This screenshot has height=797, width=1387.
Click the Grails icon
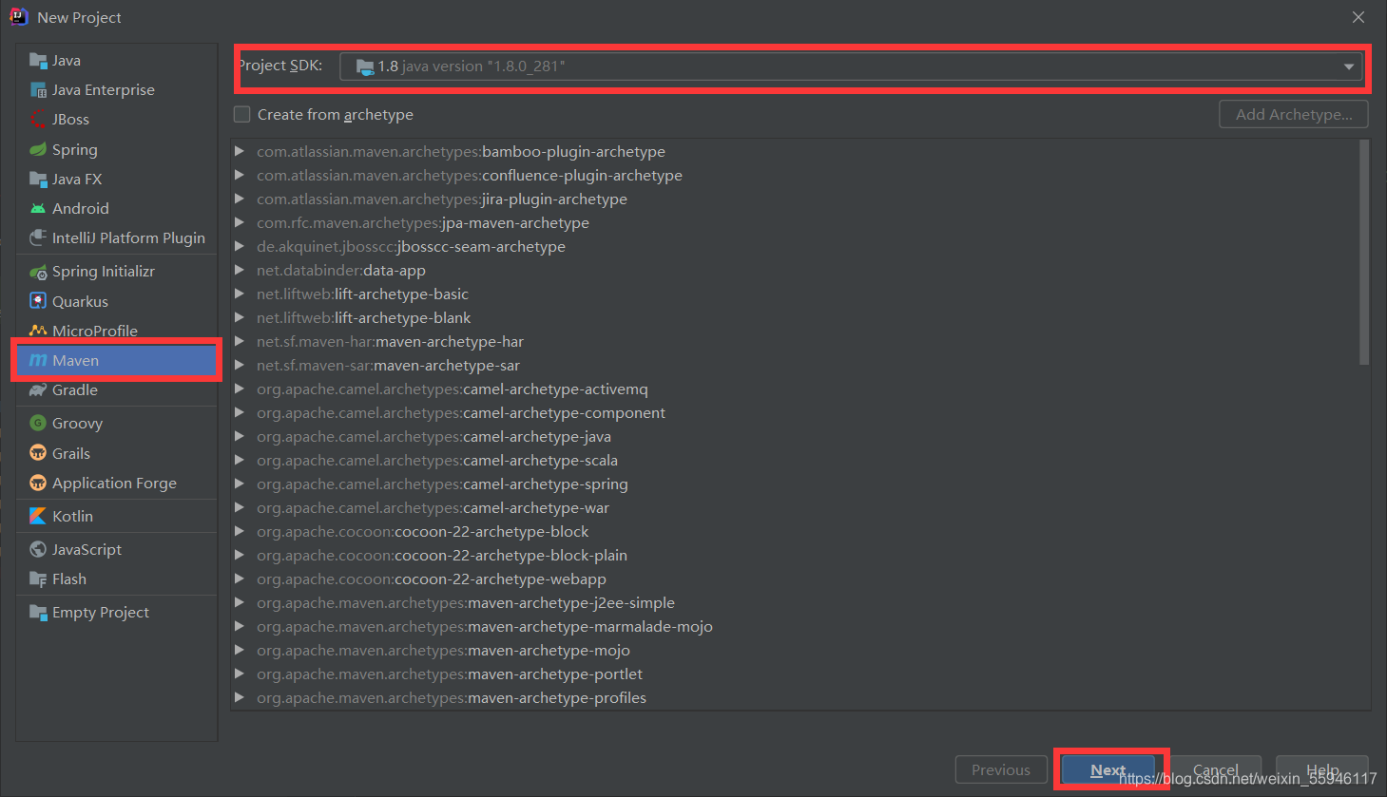pos(38,453)
